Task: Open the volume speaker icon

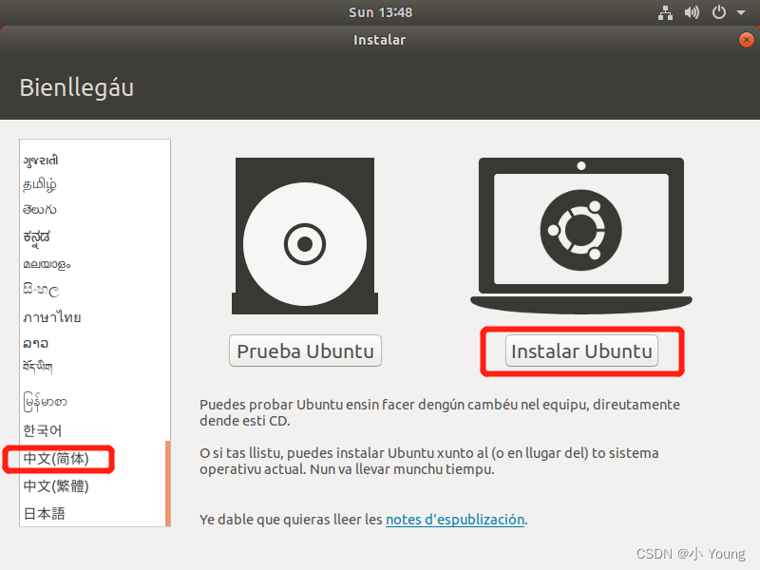Action: (x=692, y=12)
